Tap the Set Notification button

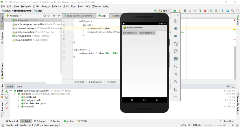coord(130,33)
